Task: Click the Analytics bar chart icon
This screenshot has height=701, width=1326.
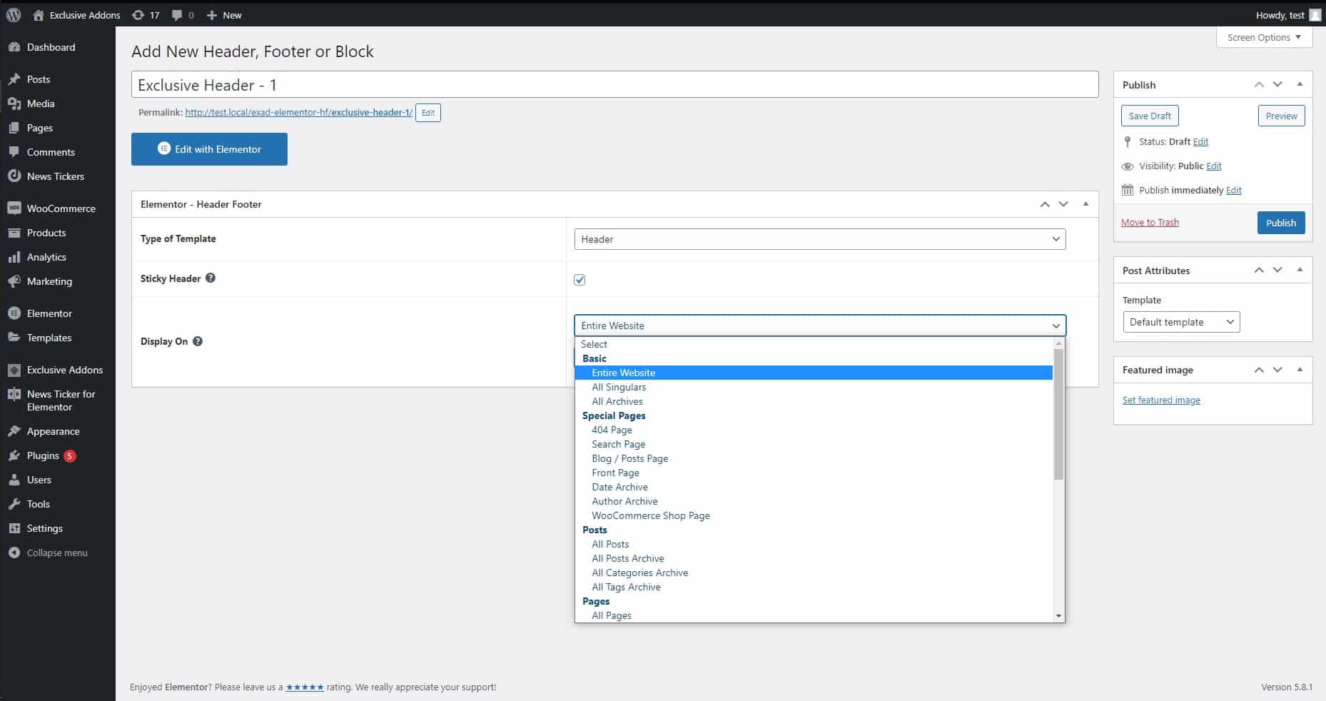Action: pyautogui.click(x=14, y=257)
